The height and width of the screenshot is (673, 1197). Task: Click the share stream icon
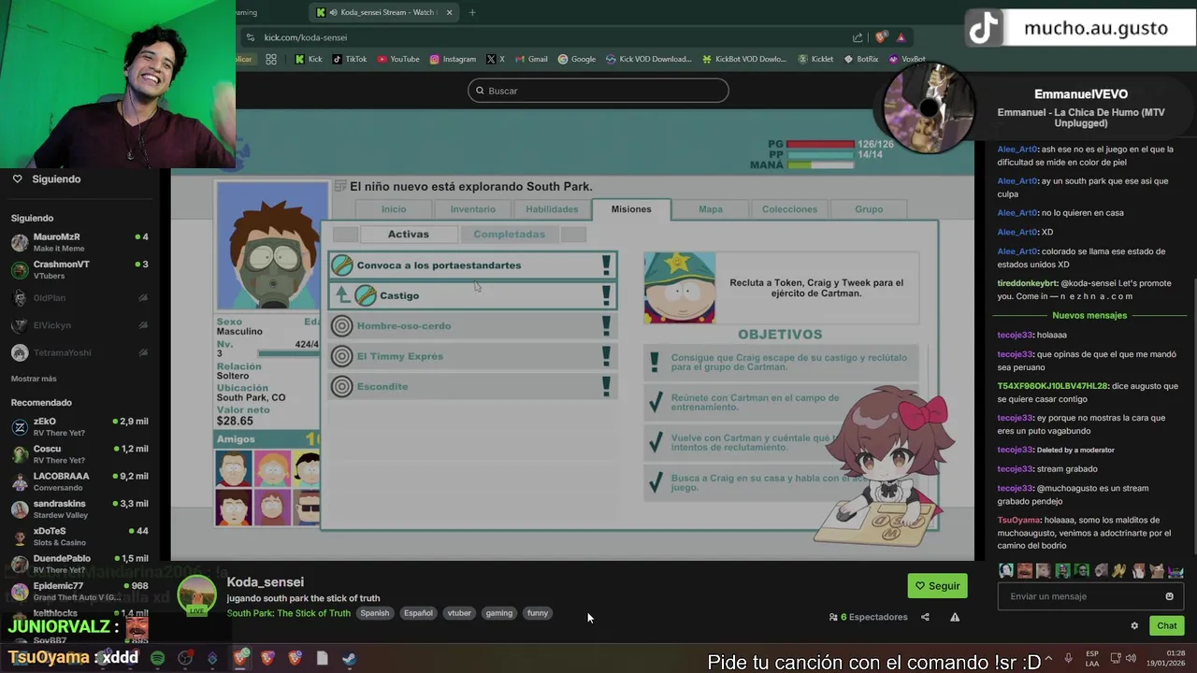click(x=925, y=617)
